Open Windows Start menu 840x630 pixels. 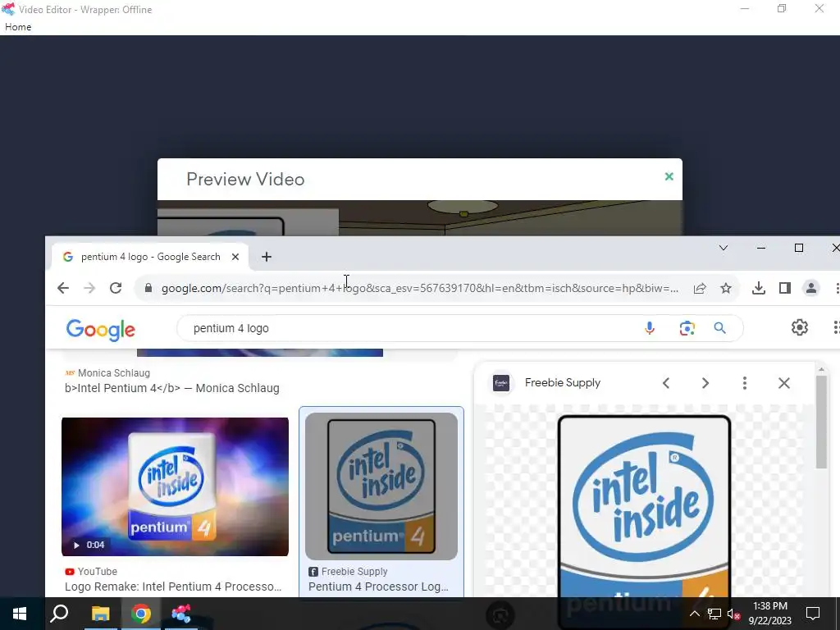point(20,614)
